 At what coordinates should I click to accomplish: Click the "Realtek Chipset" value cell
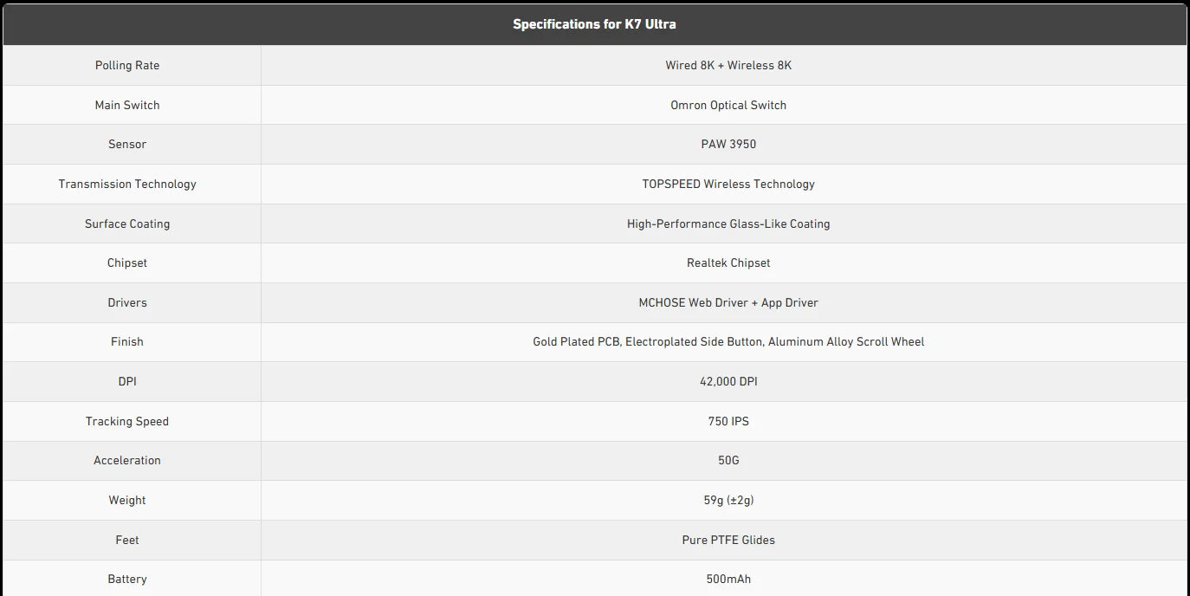pos(728,262)
